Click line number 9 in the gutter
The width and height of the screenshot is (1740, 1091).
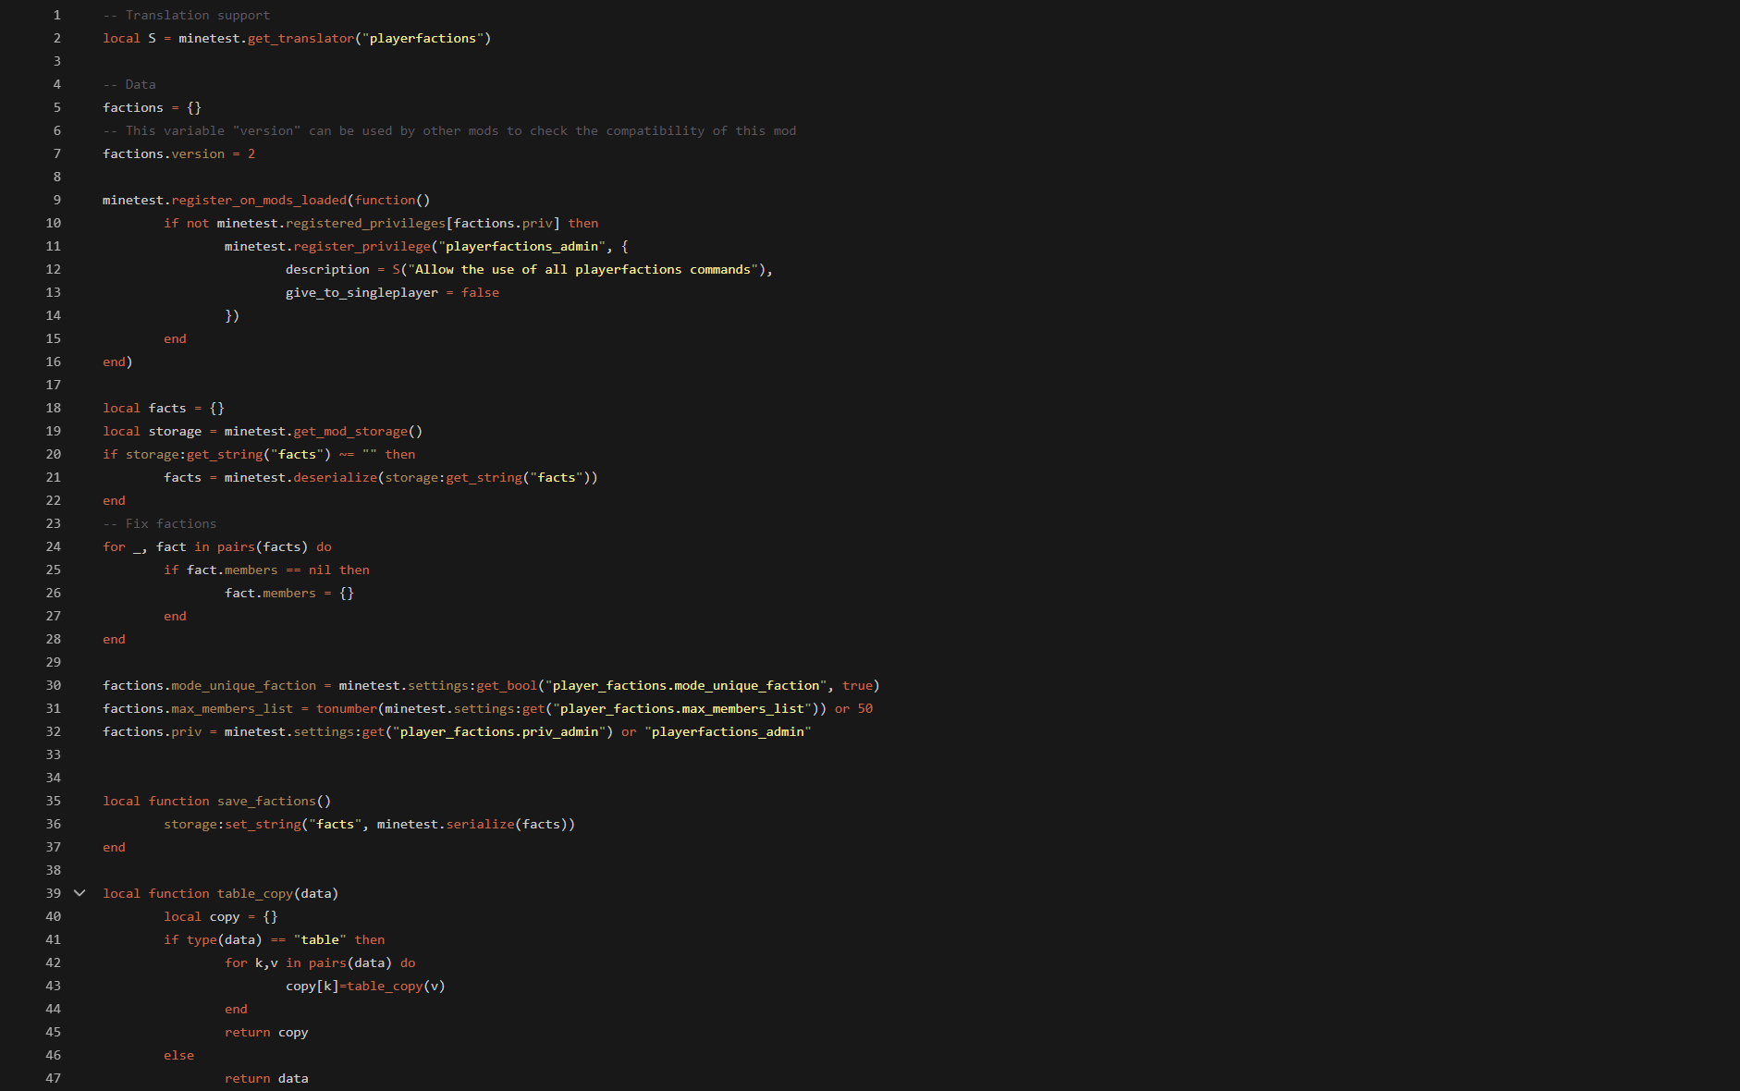click(56, 200)
